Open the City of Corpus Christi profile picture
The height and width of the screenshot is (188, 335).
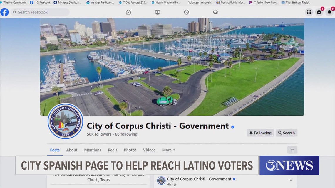point(65,121)
